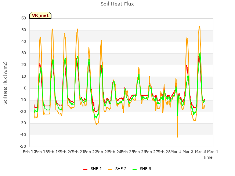235x176 pixels.
Task: Click the highest orange peak on Mar 3
Action: click(x=199, y=26)
